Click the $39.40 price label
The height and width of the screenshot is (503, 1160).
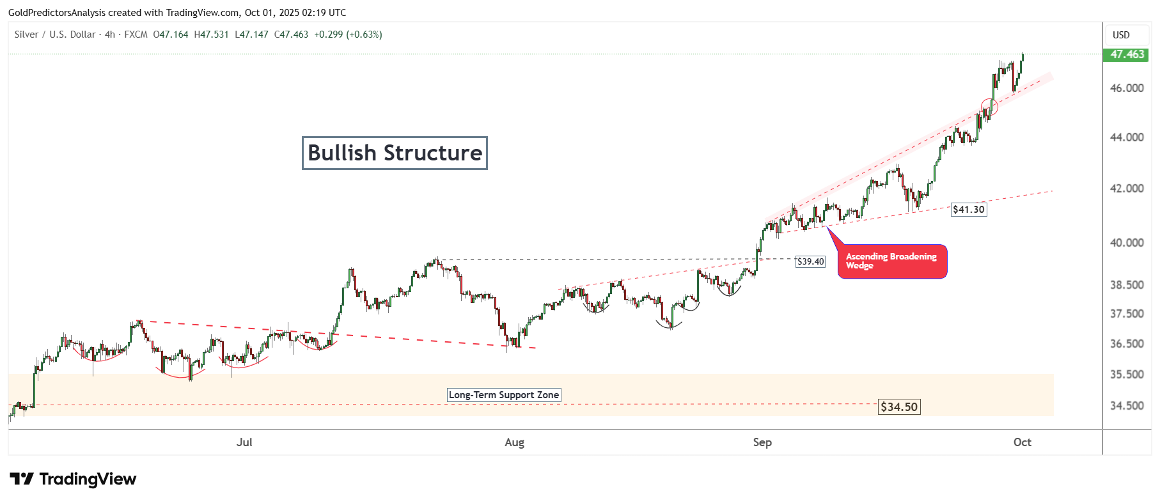[x=810, y=261]
